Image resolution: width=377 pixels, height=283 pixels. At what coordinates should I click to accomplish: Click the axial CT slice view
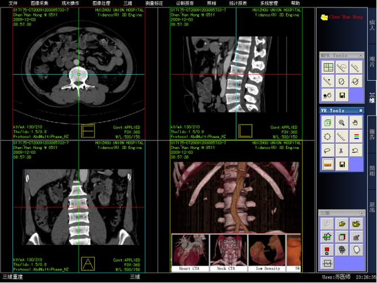coord(79,74)
